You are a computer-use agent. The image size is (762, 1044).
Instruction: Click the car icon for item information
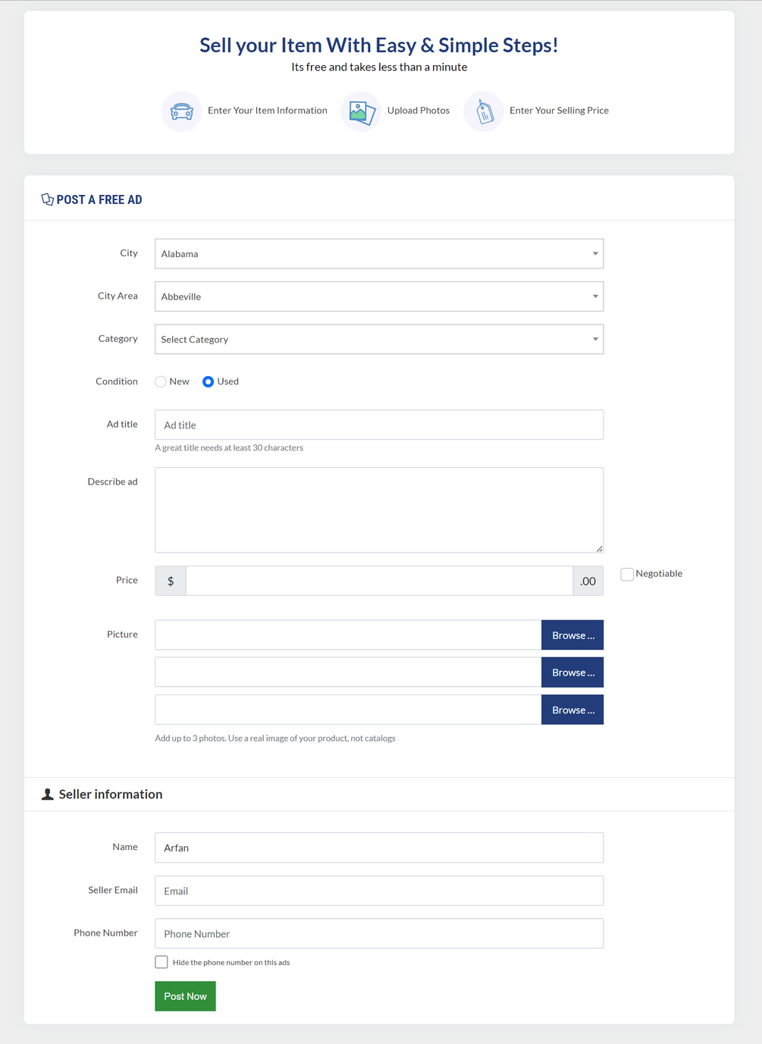[182, 111]
